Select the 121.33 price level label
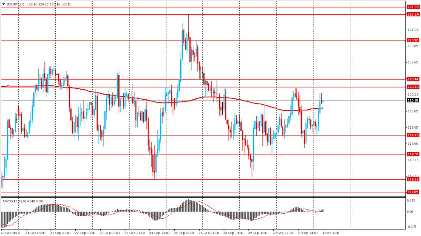Viewport: 421px width, 236px height. pyautogui.click(x=413, y=7)
